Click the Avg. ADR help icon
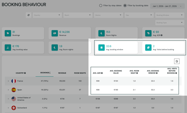 pos(162,35)
